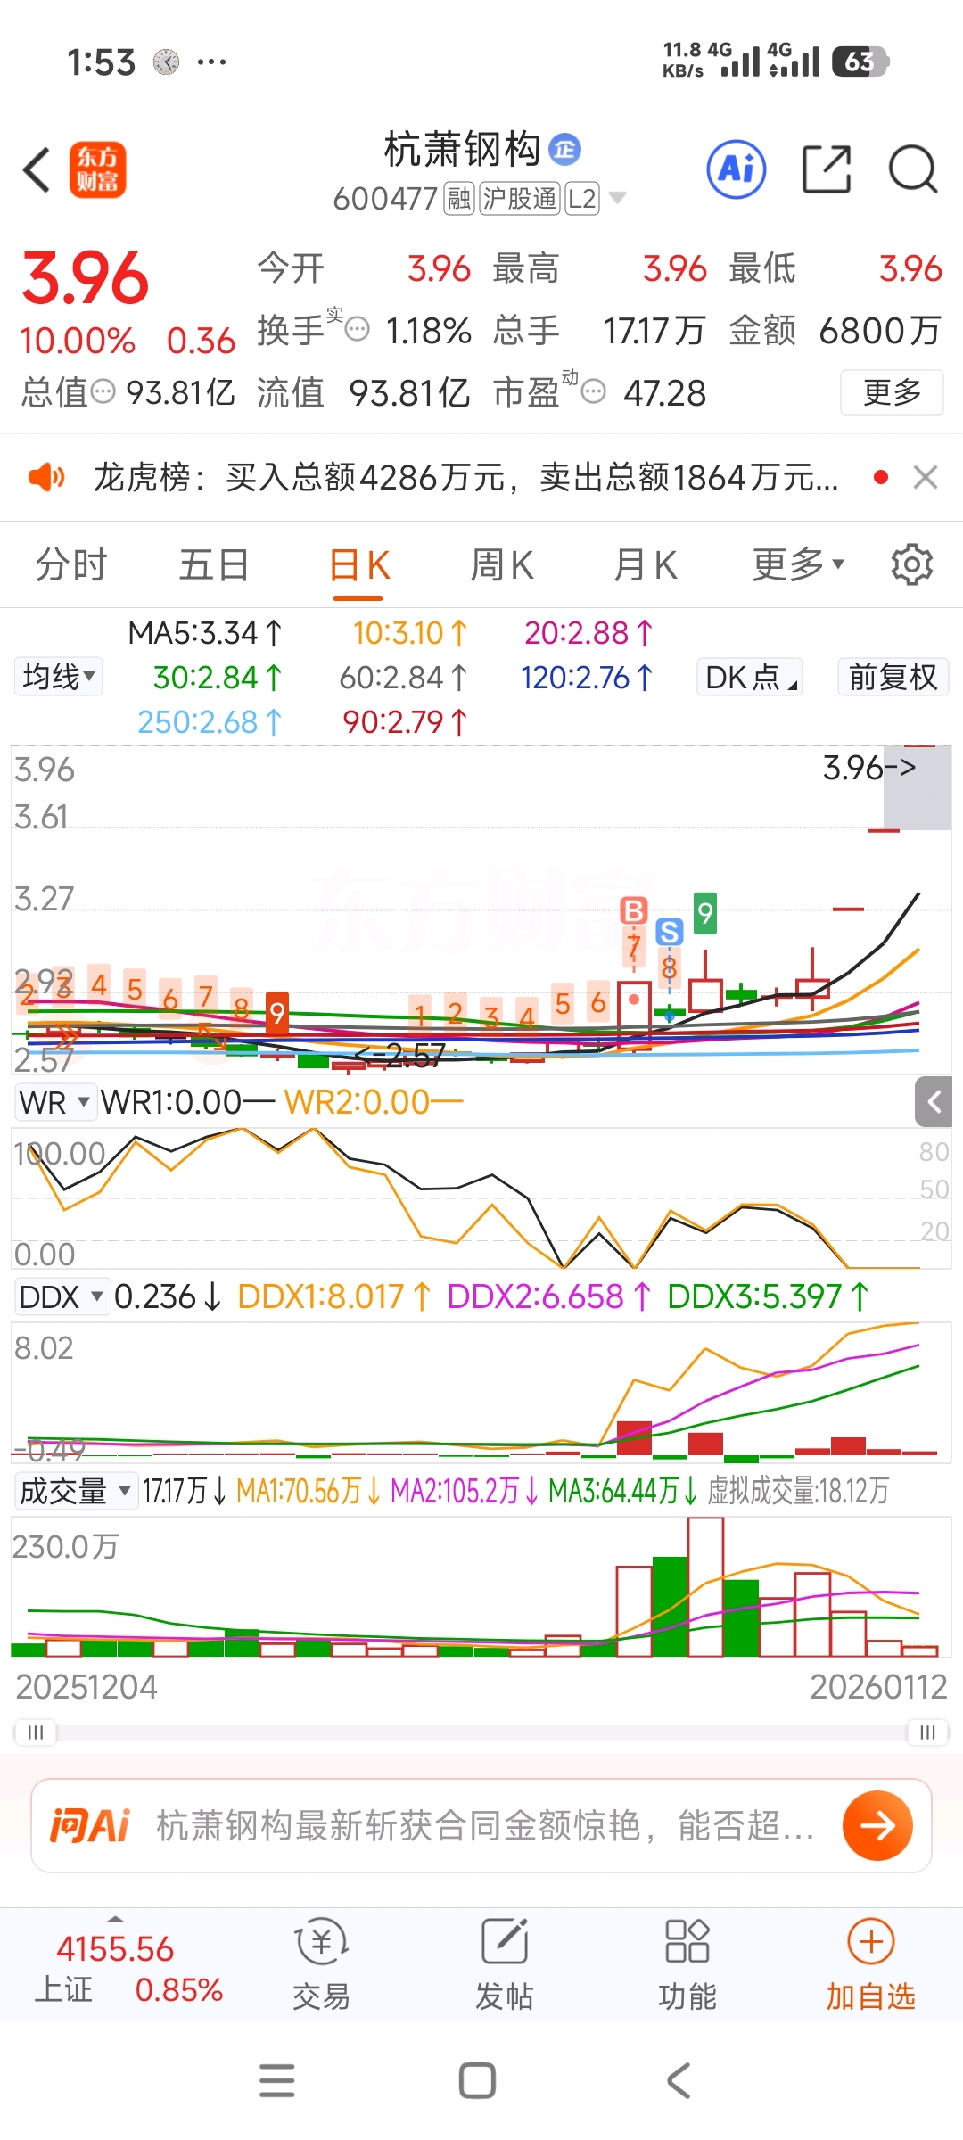Switch to 分时 chart tab

71,565
